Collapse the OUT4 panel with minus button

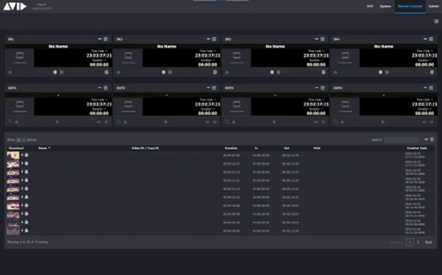coord(425,88)
